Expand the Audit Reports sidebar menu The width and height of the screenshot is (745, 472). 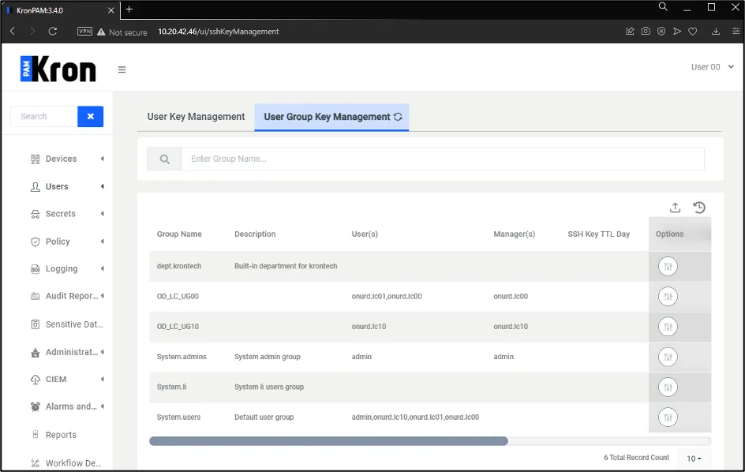point(66,296)
